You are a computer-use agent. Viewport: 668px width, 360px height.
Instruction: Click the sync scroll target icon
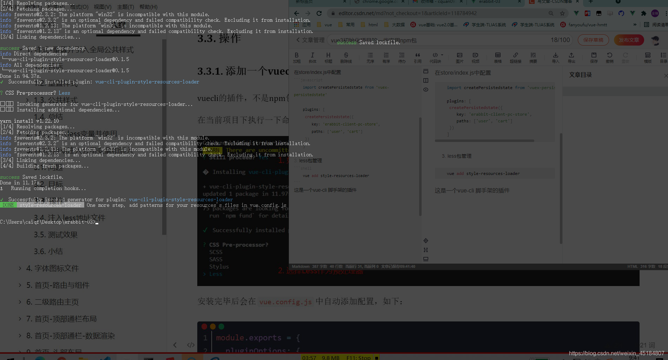pyautogui.click(x=426, y=240)
